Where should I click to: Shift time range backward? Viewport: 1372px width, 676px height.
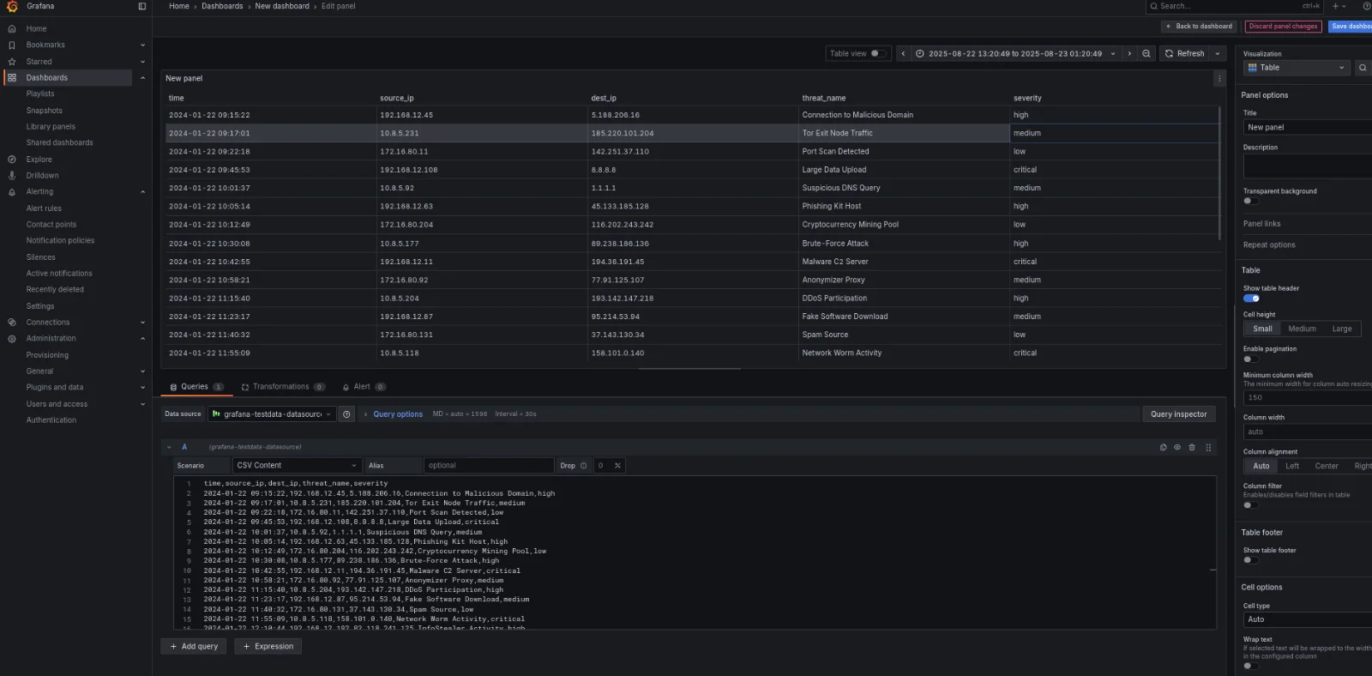[x=903, y=53]
